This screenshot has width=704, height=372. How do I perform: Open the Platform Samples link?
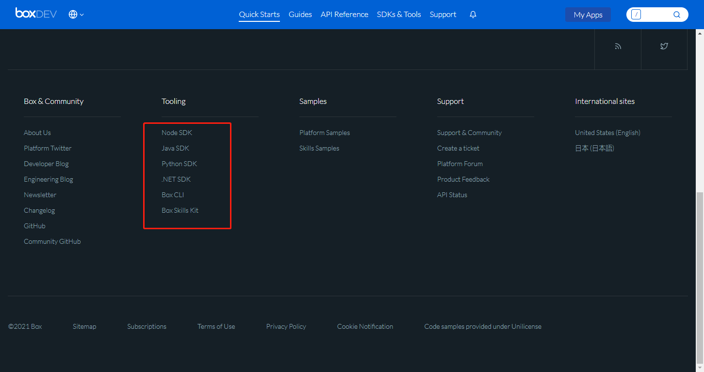324,132
